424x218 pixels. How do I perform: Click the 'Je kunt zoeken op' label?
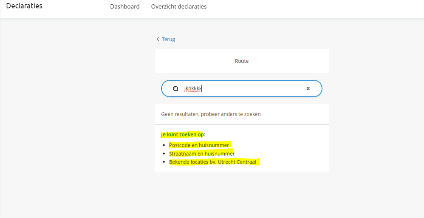click(182, 134)
